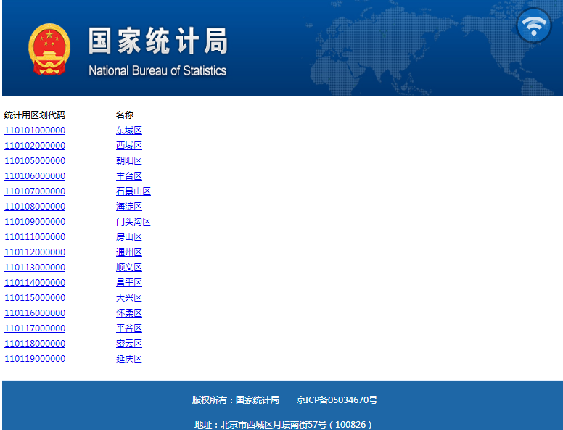563x430 pixels.
Task: Open code link 110101000000
Action: pyautogui.click(x=35, y=131)
